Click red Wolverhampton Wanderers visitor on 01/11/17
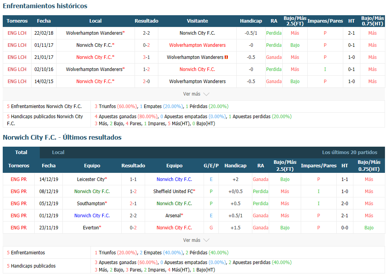The image size is (392, 275). [197, 45]
